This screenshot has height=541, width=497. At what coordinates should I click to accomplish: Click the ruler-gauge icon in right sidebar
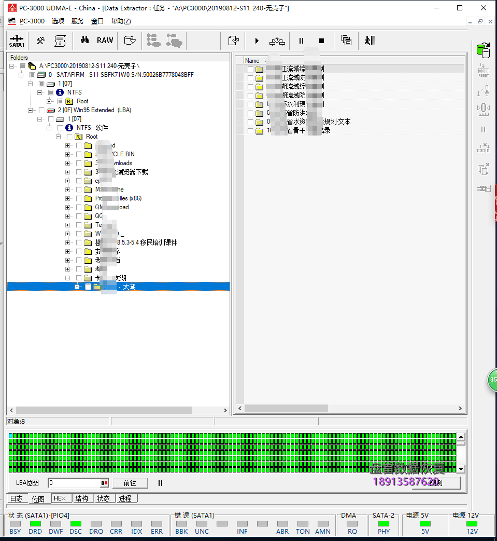[483, 110]
